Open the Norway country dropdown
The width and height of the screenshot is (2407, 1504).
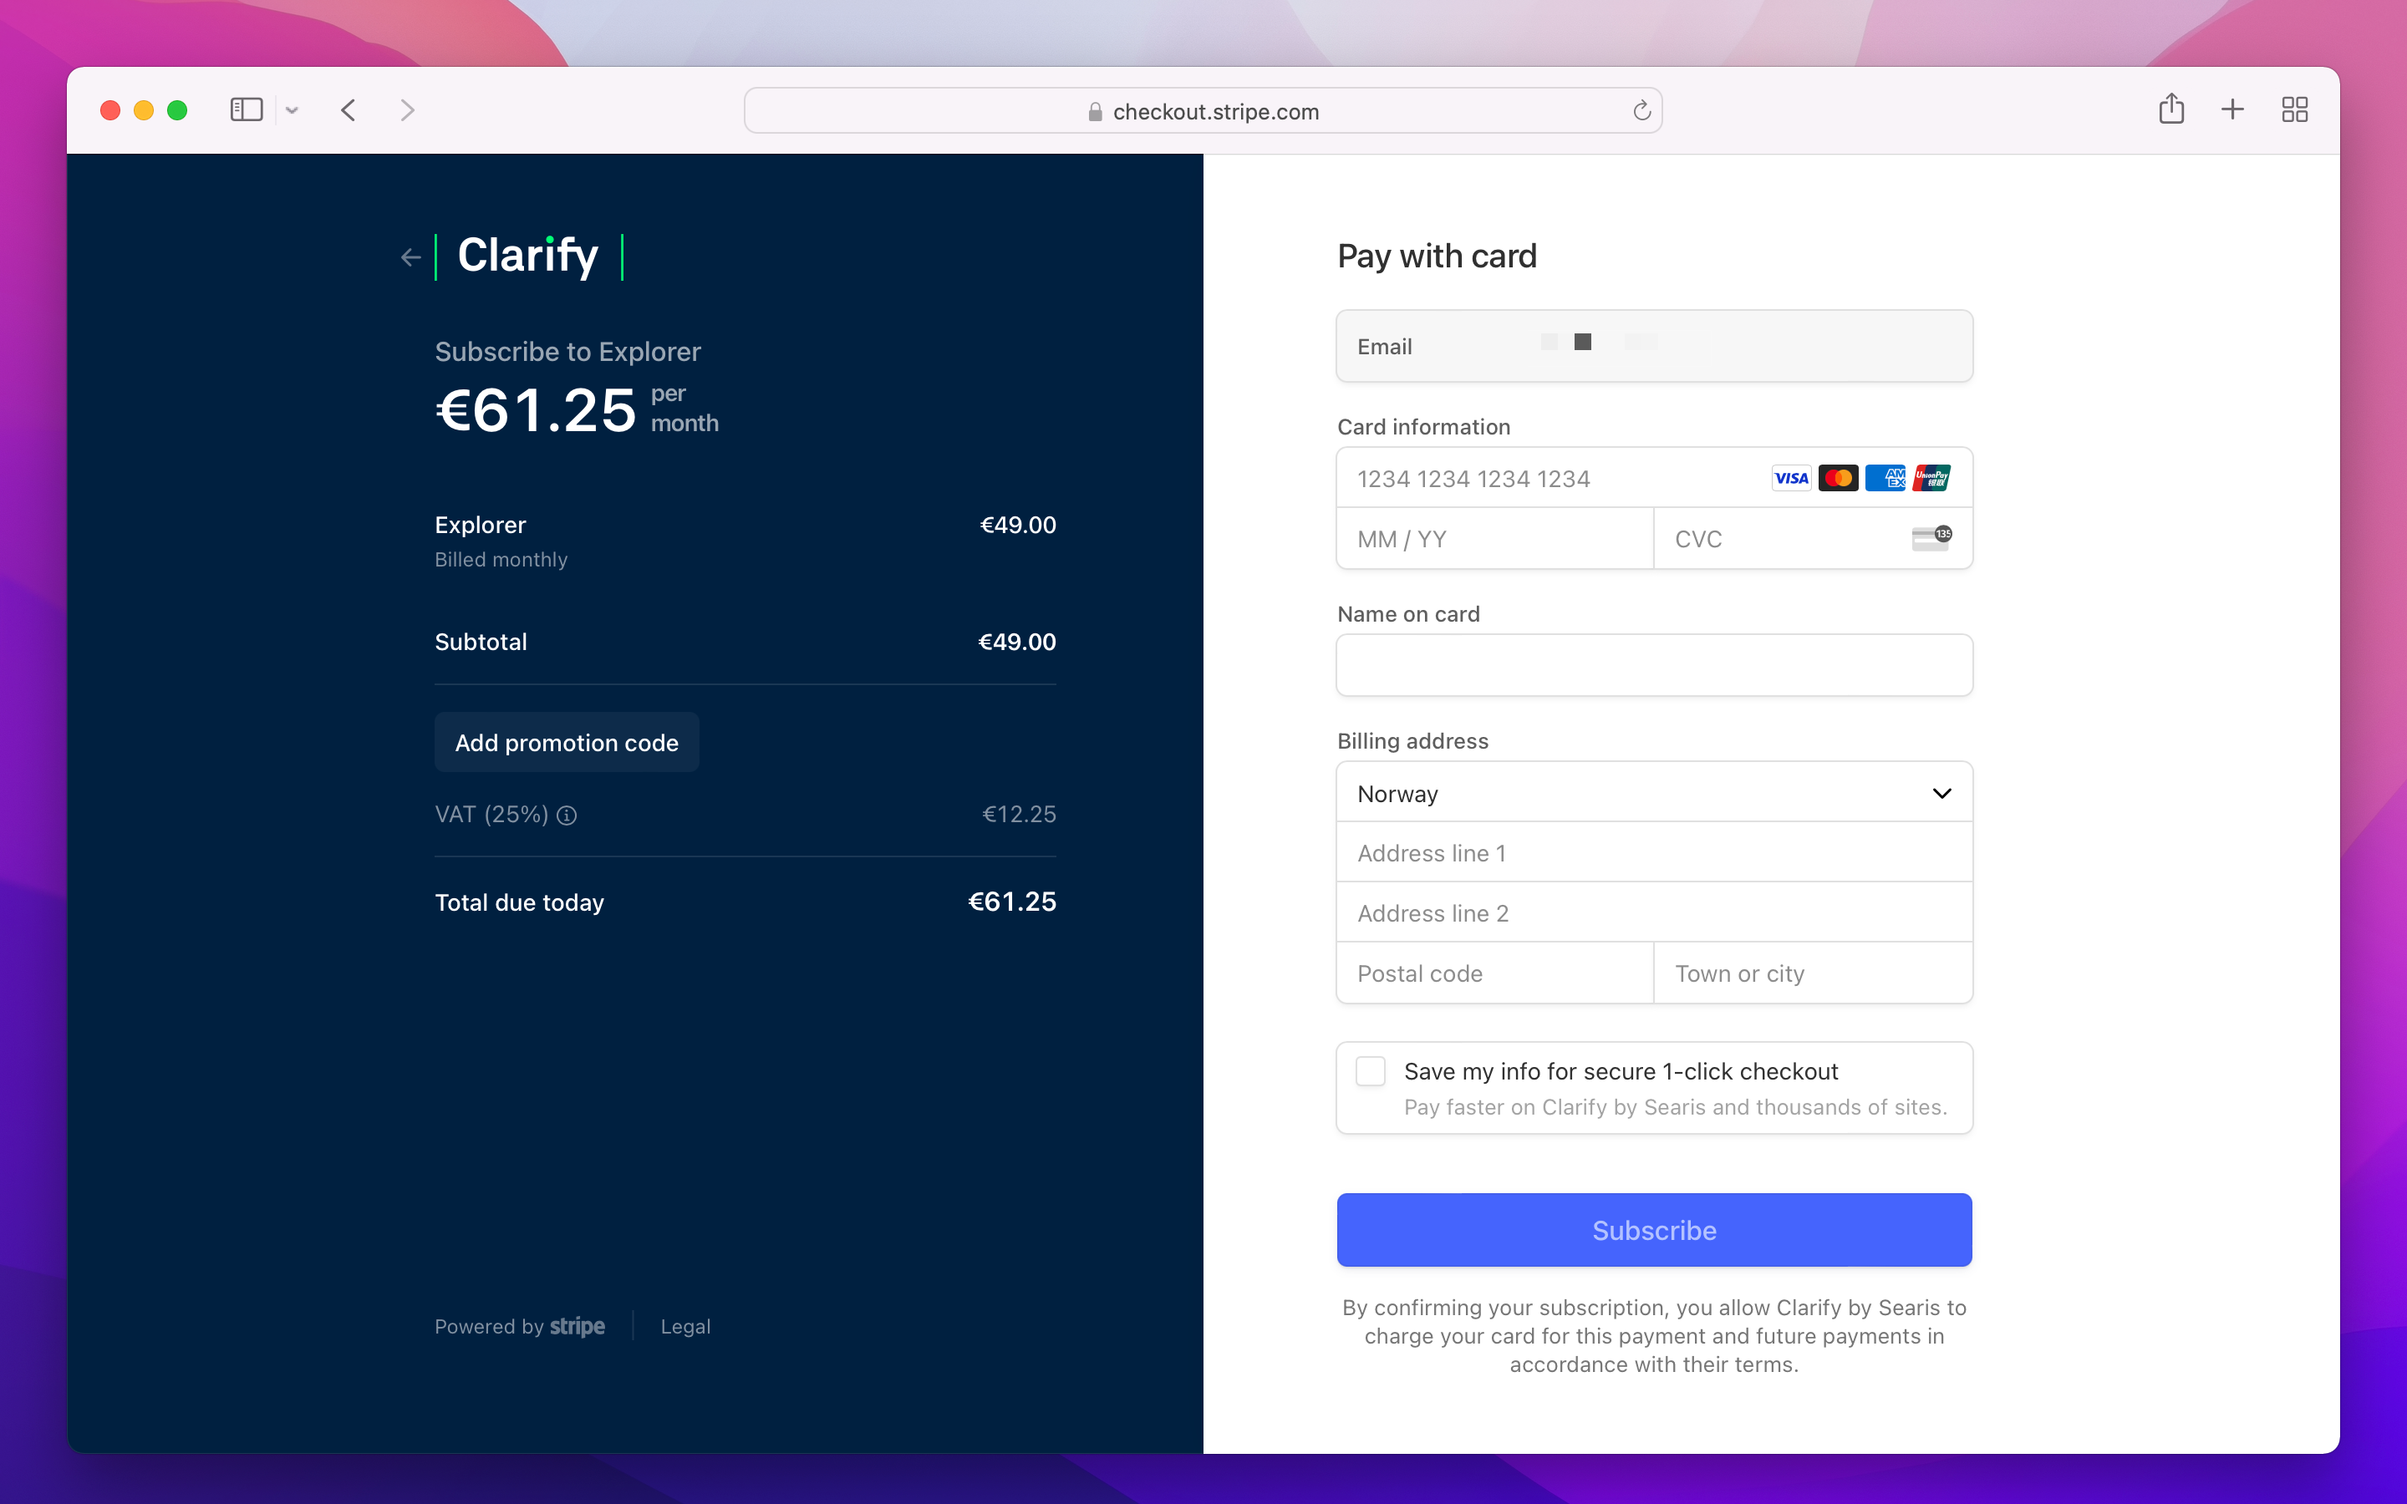pyautogui.click(x=1653, y=793)
